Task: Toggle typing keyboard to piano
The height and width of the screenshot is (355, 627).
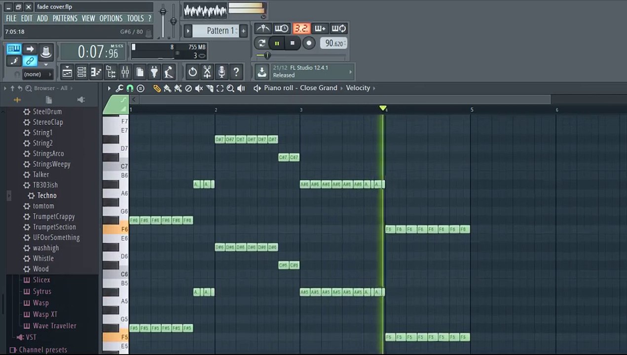Action: pos(14,49)
